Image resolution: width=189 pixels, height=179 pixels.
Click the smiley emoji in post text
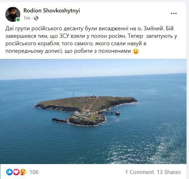pos(136,51)
